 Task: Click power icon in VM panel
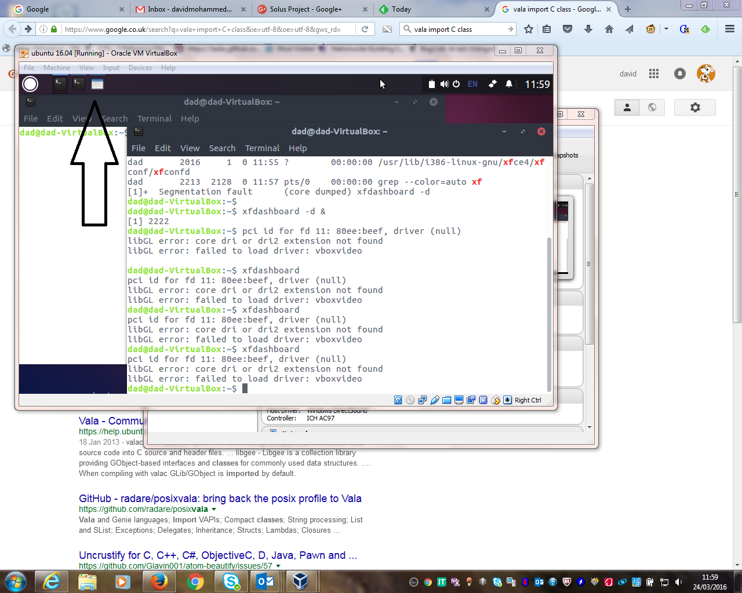(456, 84)
